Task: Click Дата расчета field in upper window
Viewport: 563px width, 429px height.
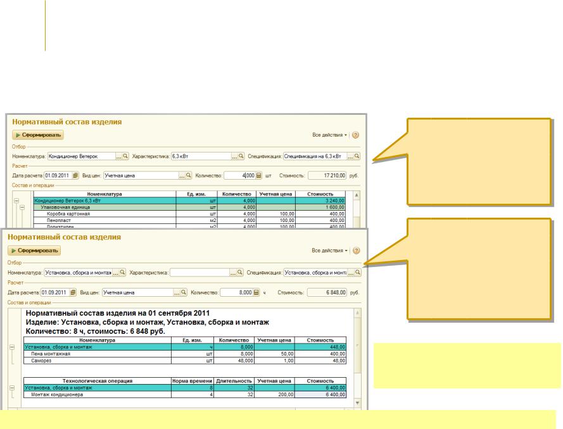Action: pos(58,176)
